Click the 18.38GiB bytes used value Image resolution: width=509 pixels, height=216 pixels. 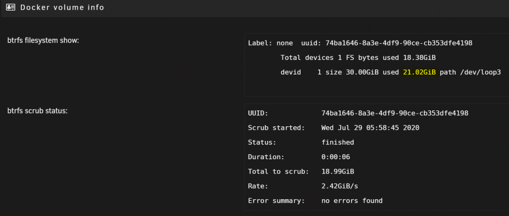pyautogui.click(x=419, y=58)
